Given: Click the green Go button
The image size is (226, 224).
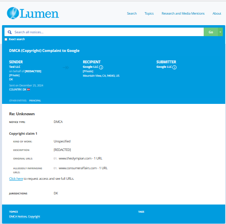Looking at the screenshot, I should (211, 32).
